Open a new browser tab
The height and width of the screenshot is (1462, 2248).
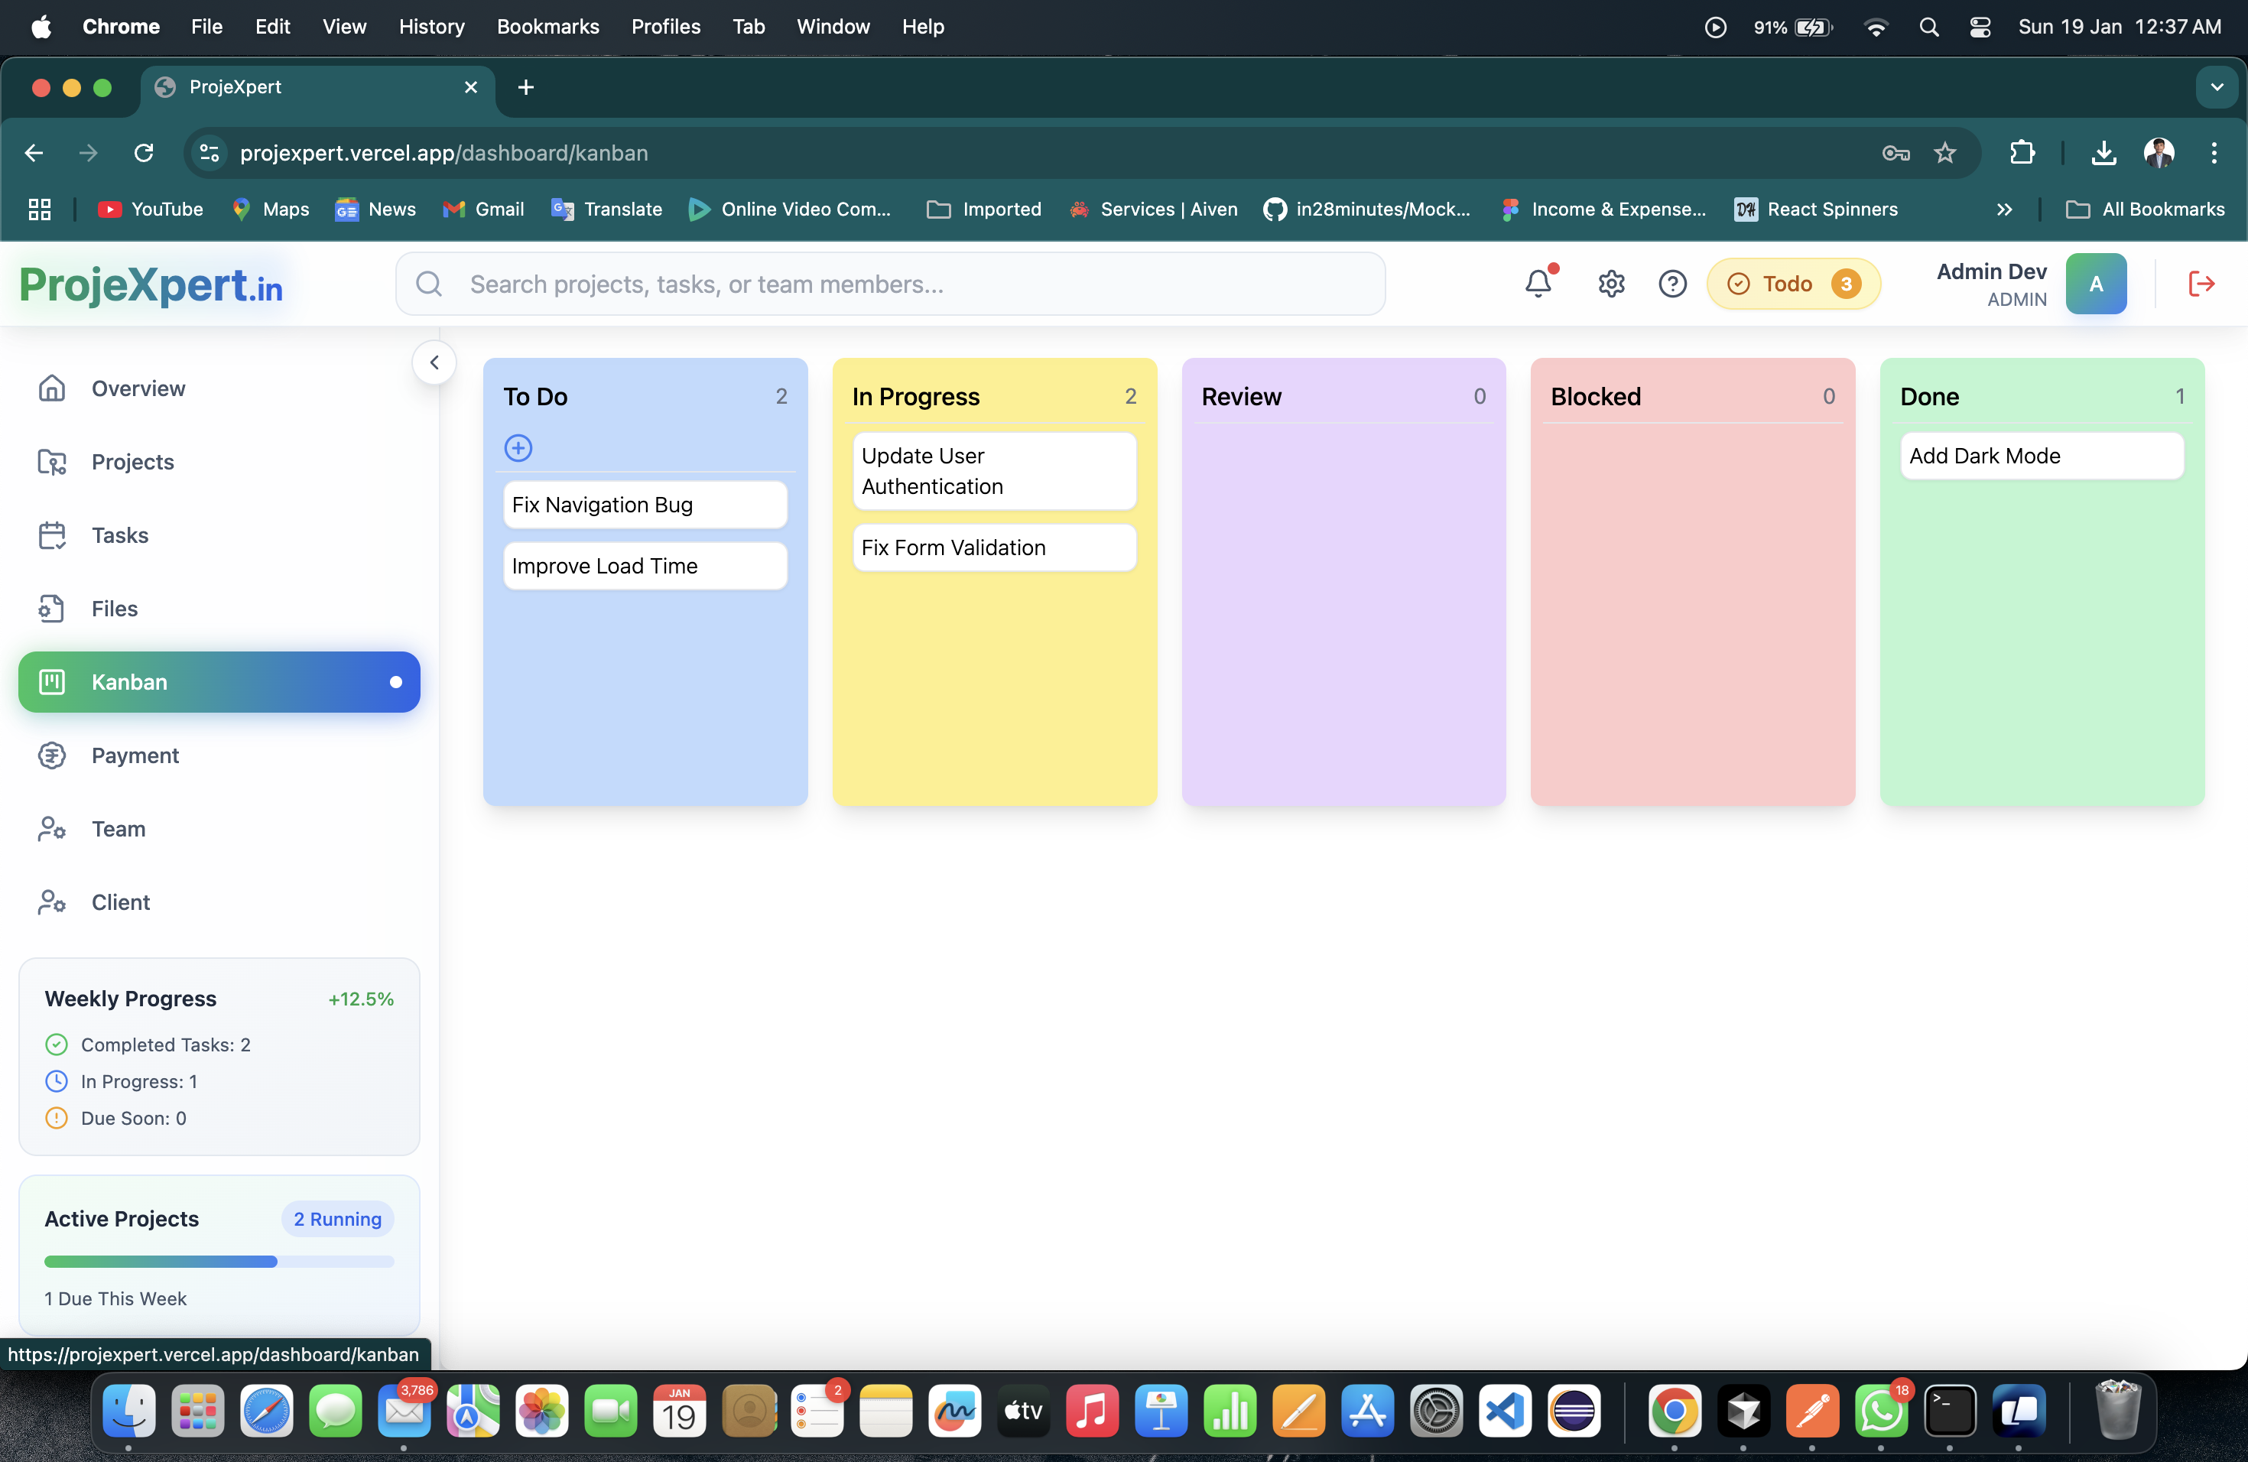pyautogui.click(x=526, y=87)
